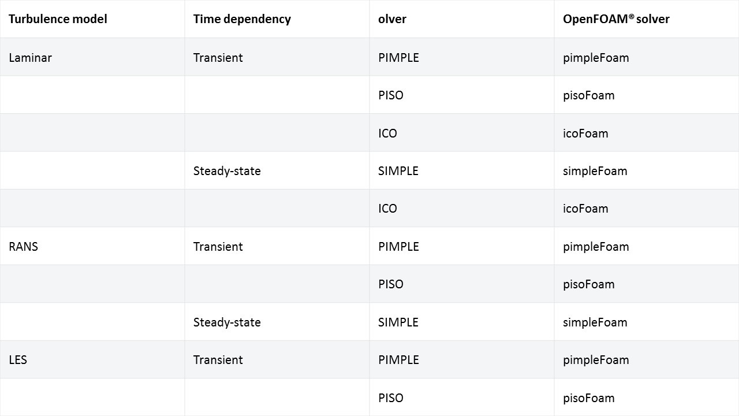Click Steady-state cell above the RANS row
This screenshot has width=739, height=416.
pyautogui.click(x=227, y=171)
